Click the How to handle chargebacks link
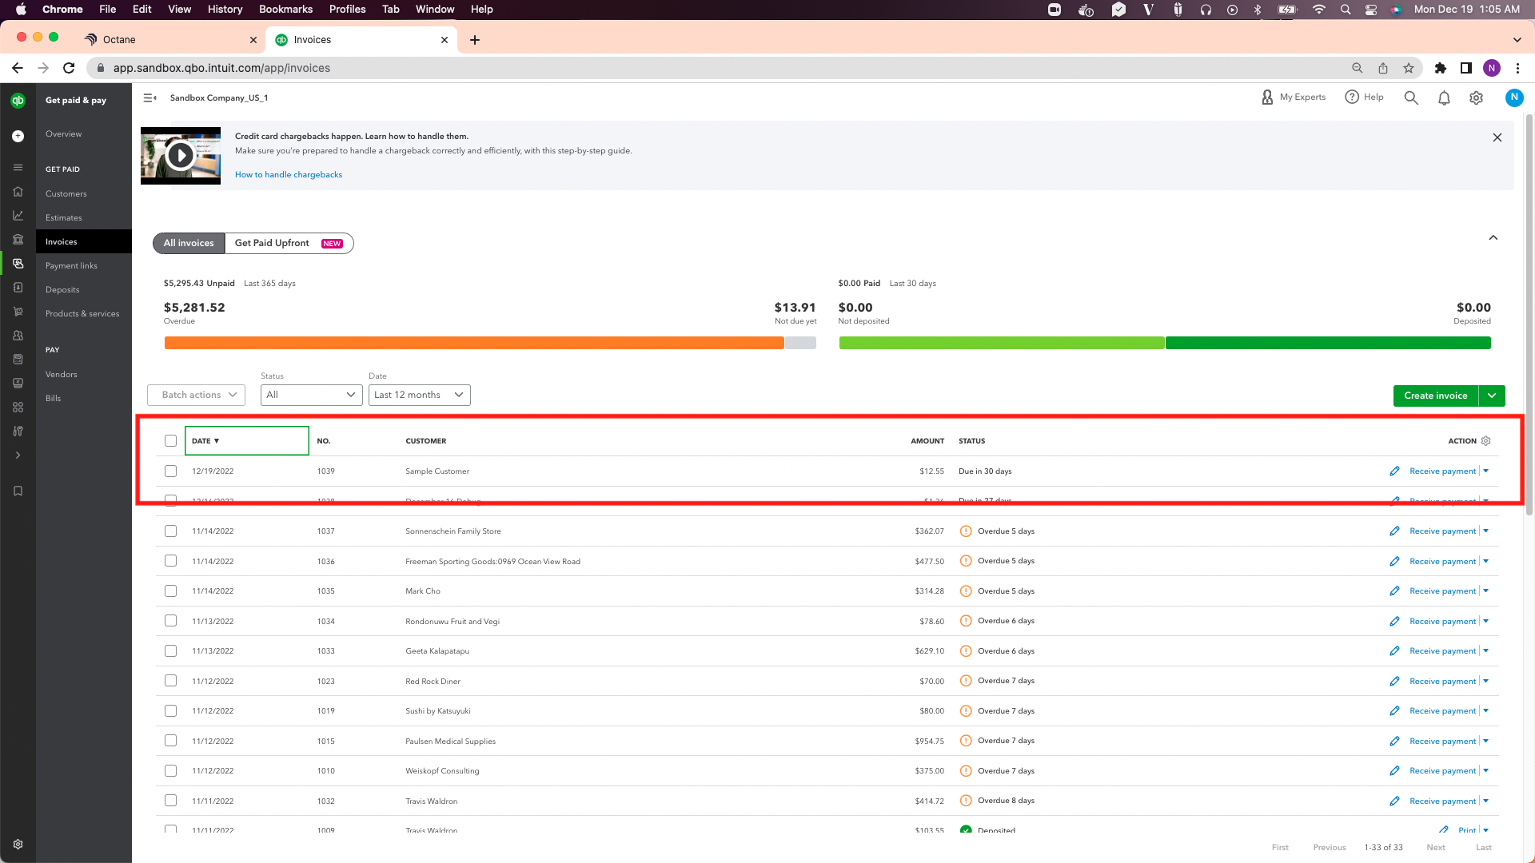Image resolution: width=1535 pixels, height=863 pixels. click(289, 175)
